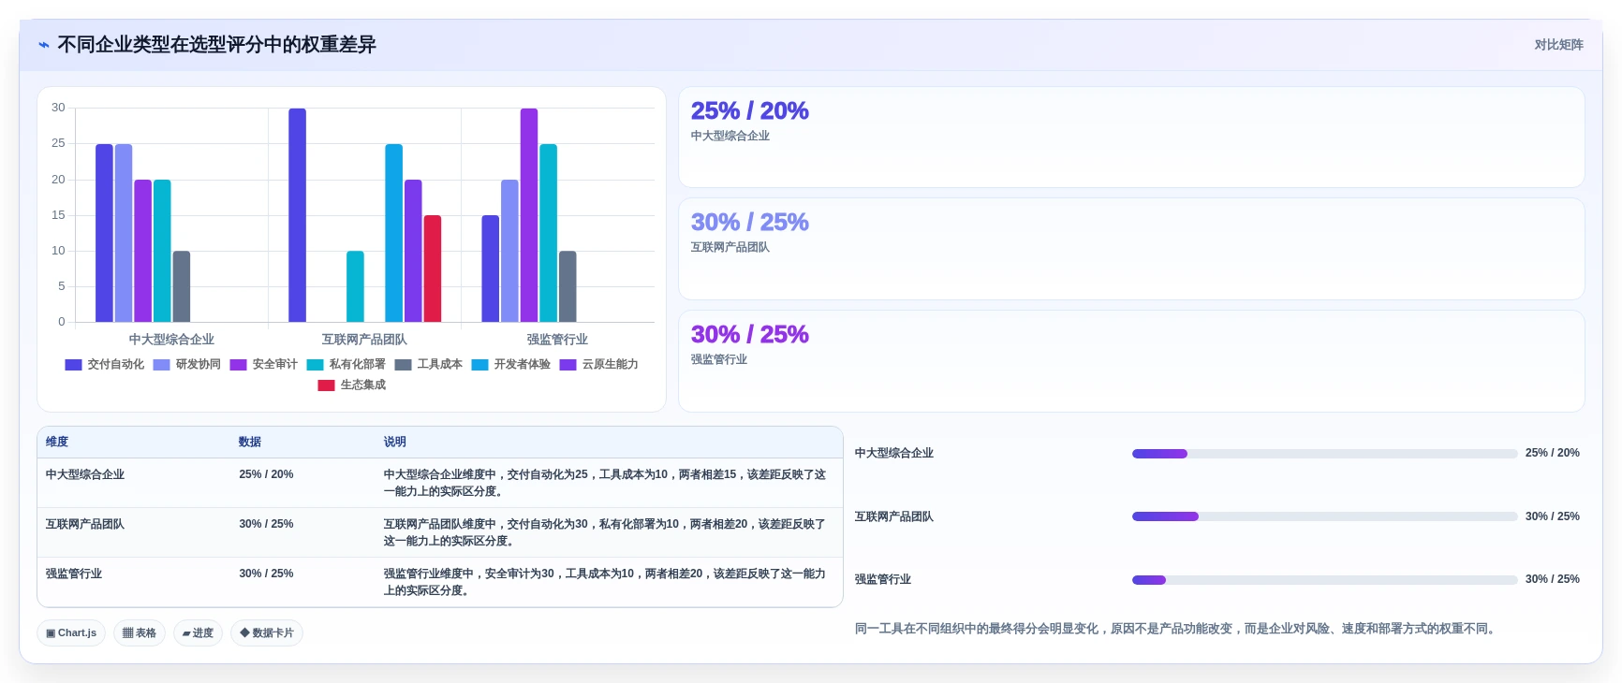Click 中大型综合企业 progress bar
1622x683 pixels.
click(x=1324, y=454)
